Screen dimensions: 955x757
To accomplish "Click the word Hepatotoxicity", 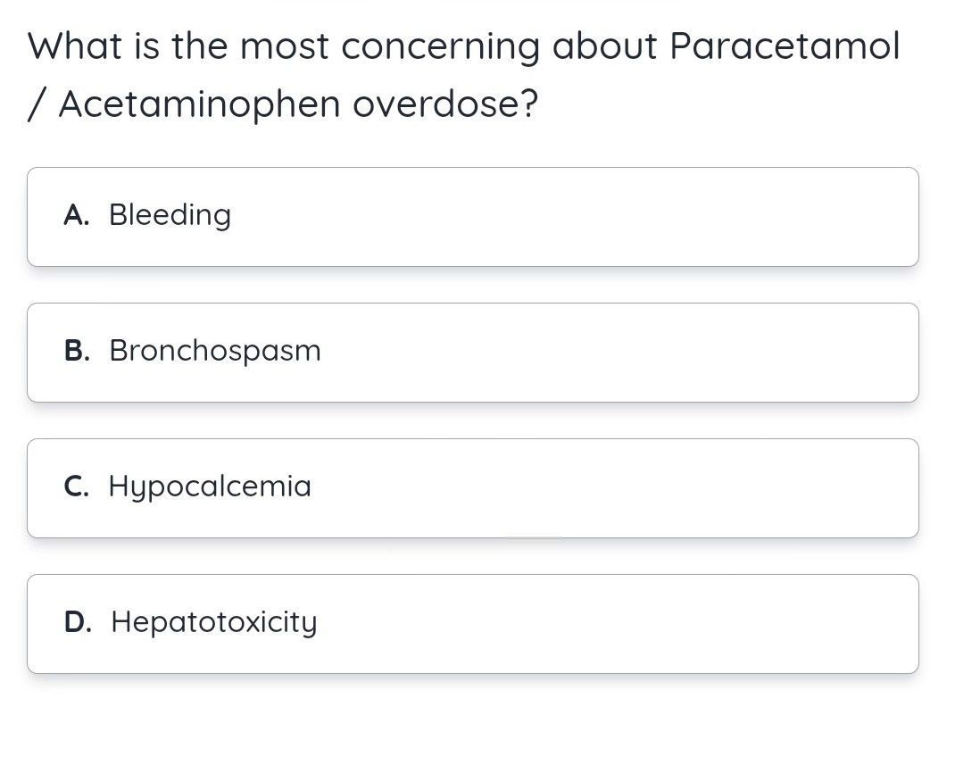I will [x=213, y=622].
